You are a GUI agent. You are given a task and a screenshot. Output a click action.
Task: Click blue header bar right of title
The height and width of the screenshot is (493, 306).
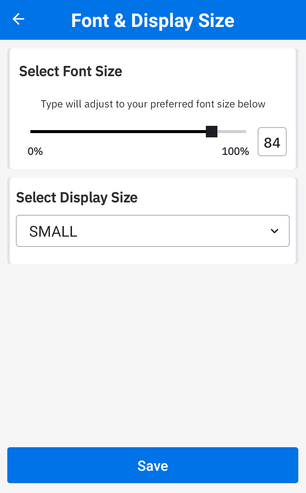point(270,20)
